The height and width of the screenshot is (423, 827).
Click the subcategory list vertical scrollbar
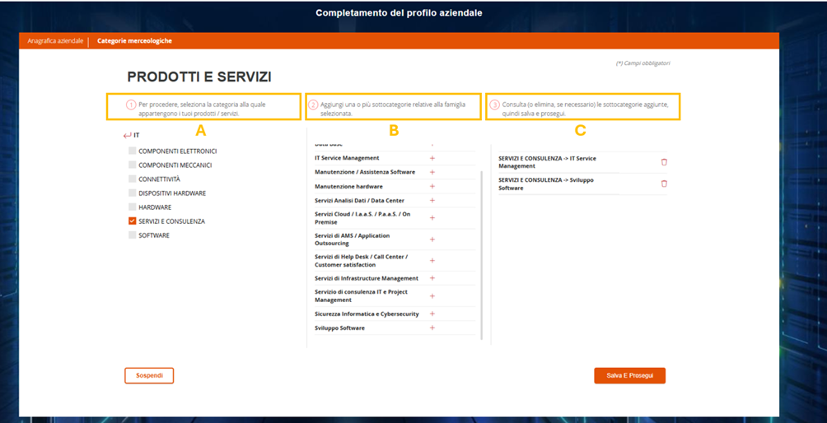pyautogui.click(x=482, y=254)
